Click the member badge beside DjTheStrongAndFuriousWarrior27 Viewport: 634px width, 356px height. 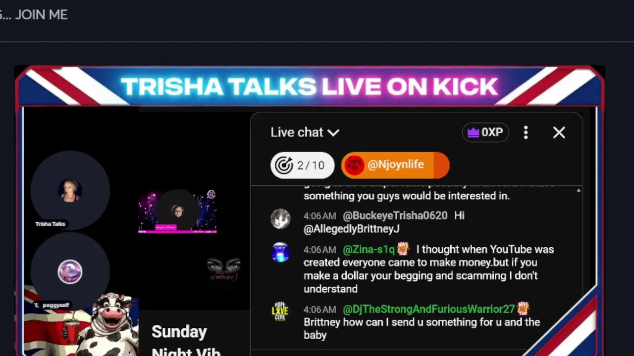pyautogui.click(x=523, y=309)
